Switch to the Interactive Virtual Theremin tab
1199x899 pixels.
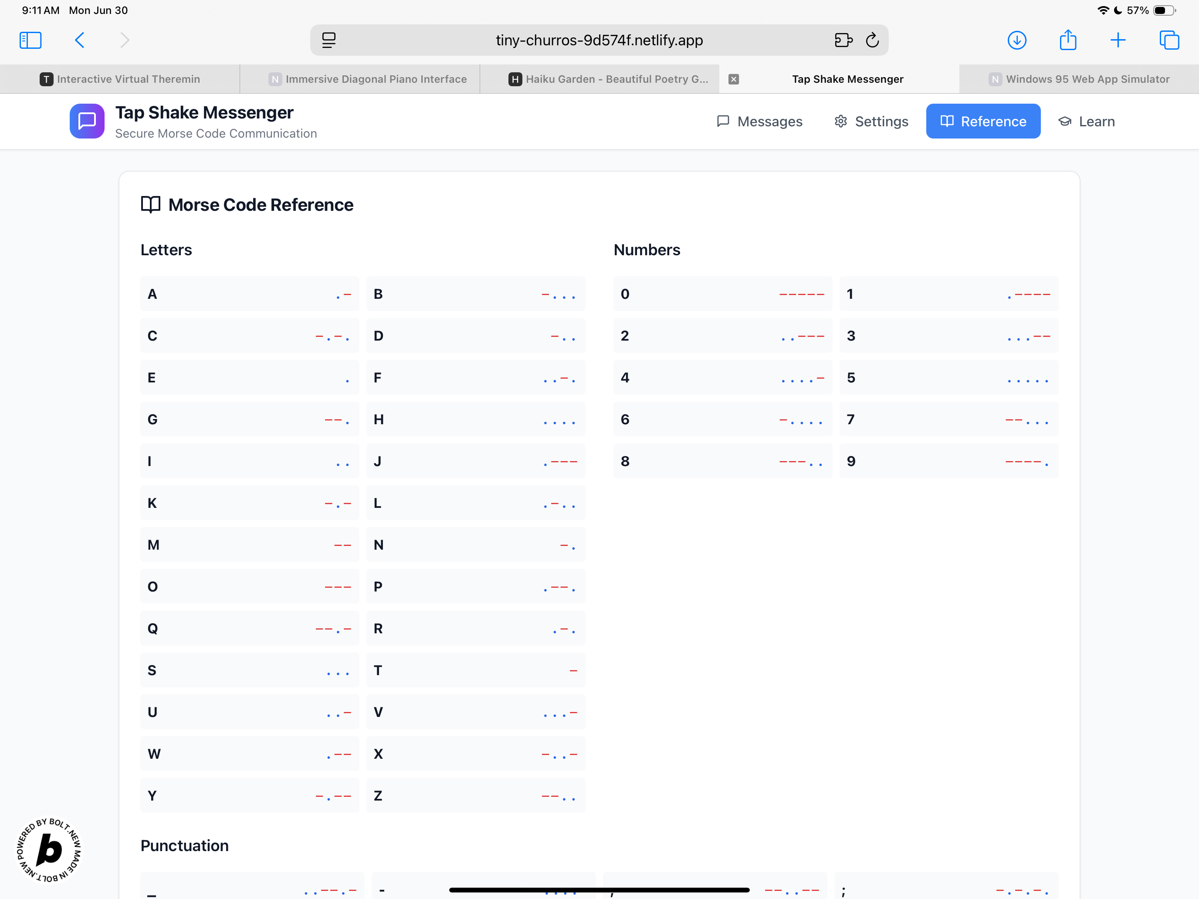(120, 79)
